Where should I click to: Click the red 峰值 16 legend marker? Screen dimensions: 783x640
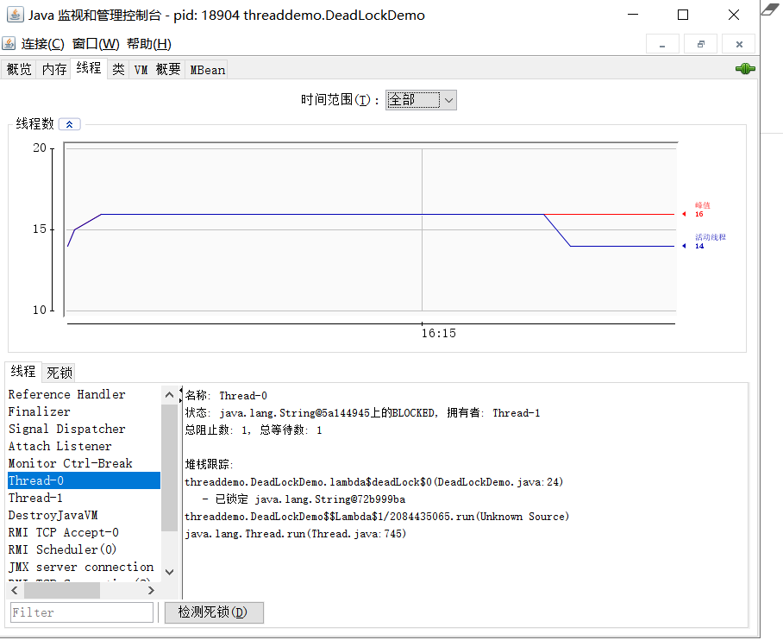point(697,210)
